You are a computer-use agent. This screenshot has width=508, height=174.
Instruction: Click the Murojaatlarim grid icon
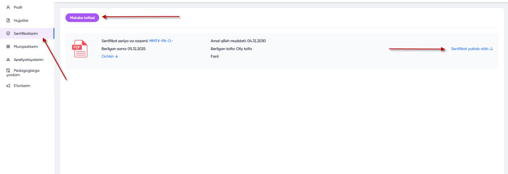click(8, 47)
